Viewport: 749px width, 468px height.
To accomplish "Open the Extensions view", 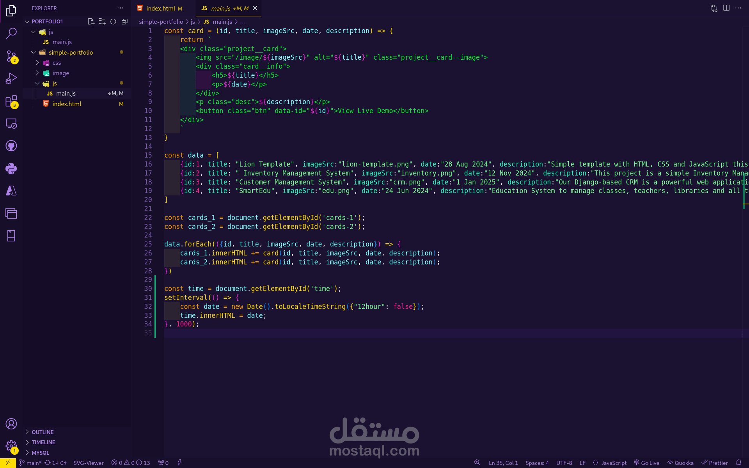I will coord(11,101).
